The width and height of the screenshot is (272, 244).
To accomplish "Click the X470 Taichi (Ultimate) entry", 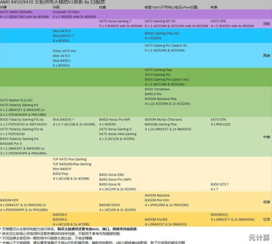I will coord(16,12).
